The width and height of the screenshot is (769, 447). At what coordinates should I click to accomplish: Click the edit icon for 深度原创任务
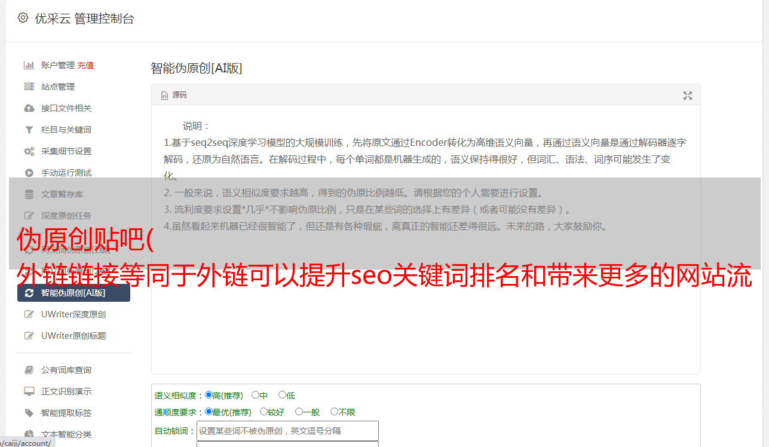29,216
